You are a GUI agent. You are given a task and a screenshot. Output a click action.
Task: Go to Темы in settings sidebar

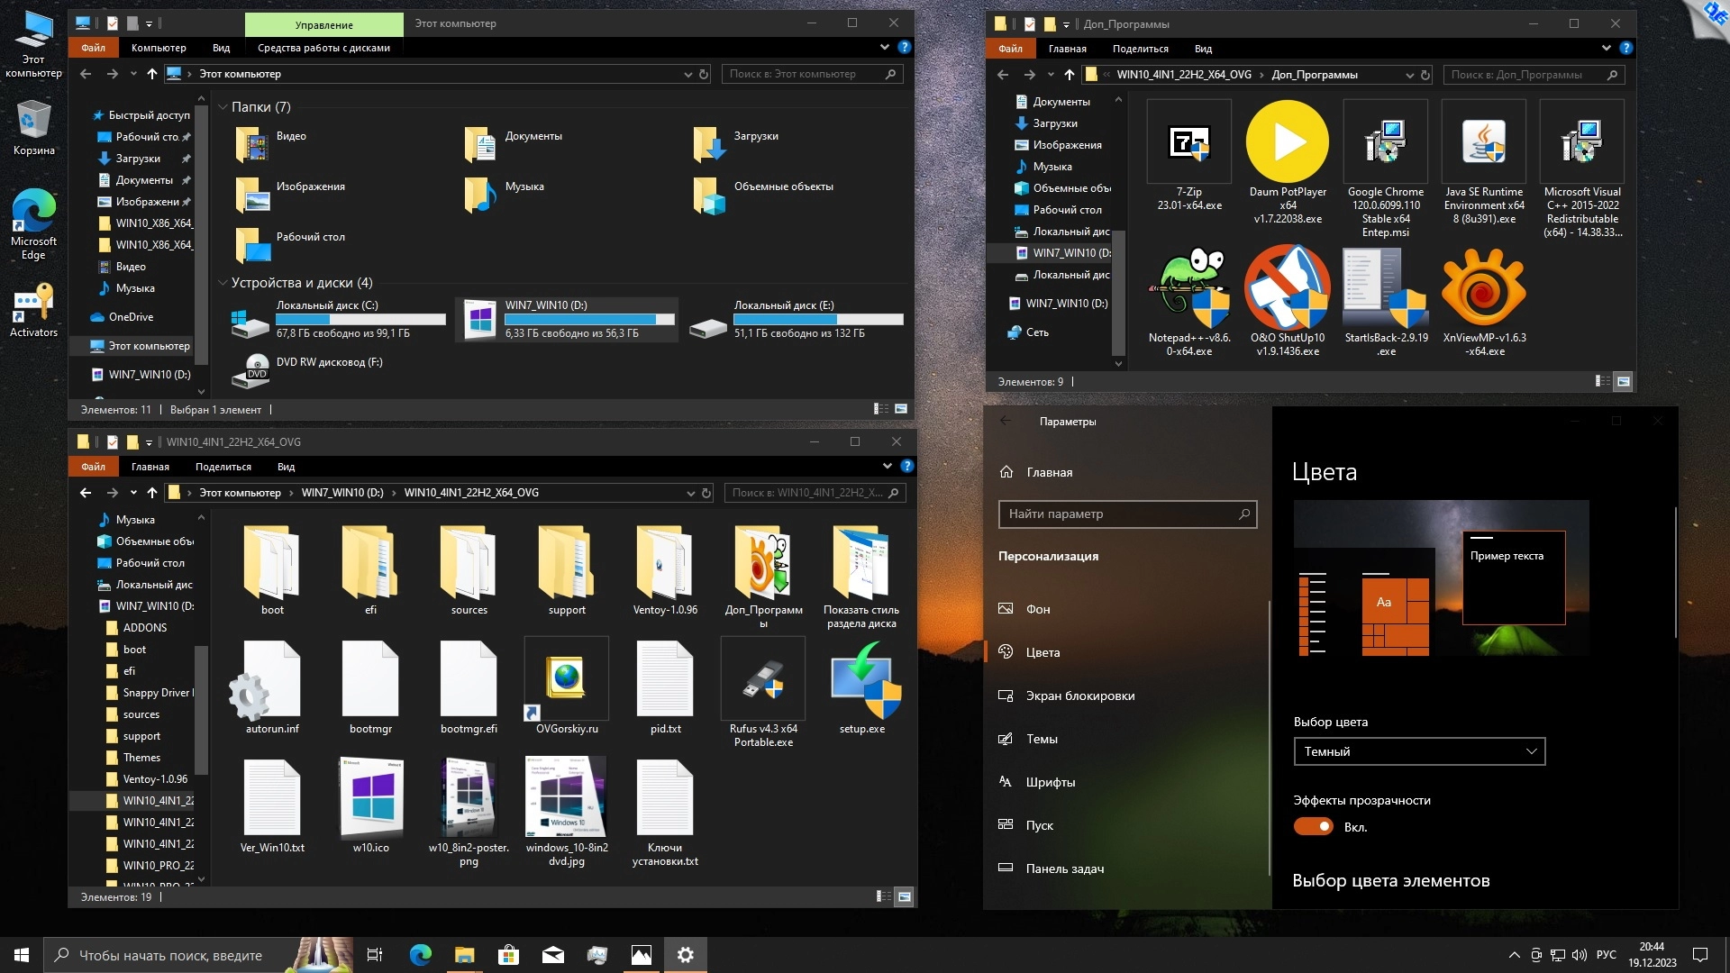click(1042, 739)
